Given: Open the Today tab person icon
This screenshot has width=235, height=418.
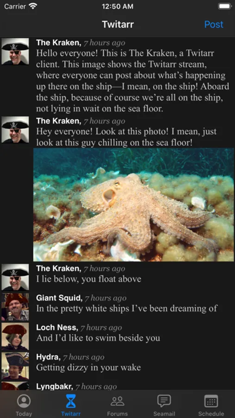Looking at the screenshot, I should point(24,401).
